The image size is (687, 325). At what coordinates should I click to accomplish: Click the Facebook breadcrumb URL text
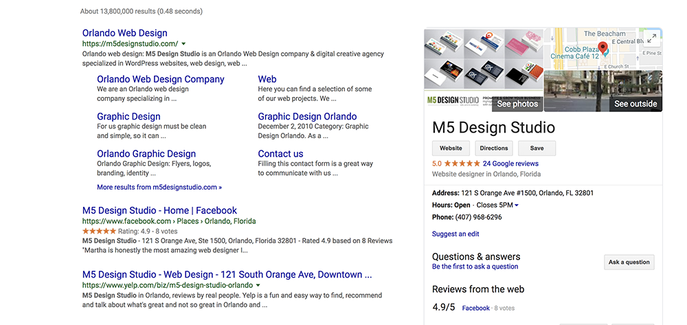pyautogui.click(x=169, y=221)
